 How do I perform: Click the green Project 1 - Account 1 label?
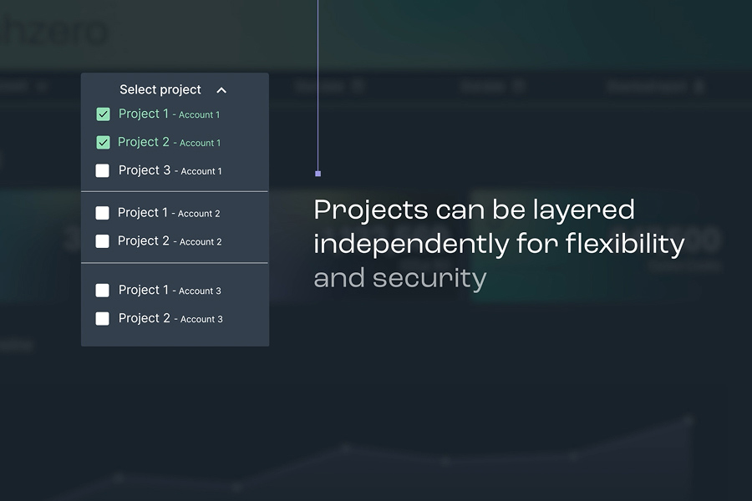[x=169, y=114]
